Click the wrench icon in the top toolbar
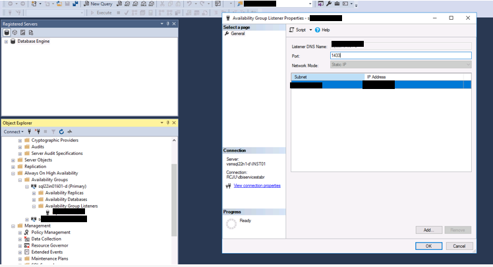 pyautogui.click(x=328, y=4)
